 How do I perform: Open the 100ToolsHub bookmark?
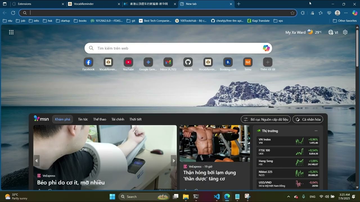click(x=191, y=21)
